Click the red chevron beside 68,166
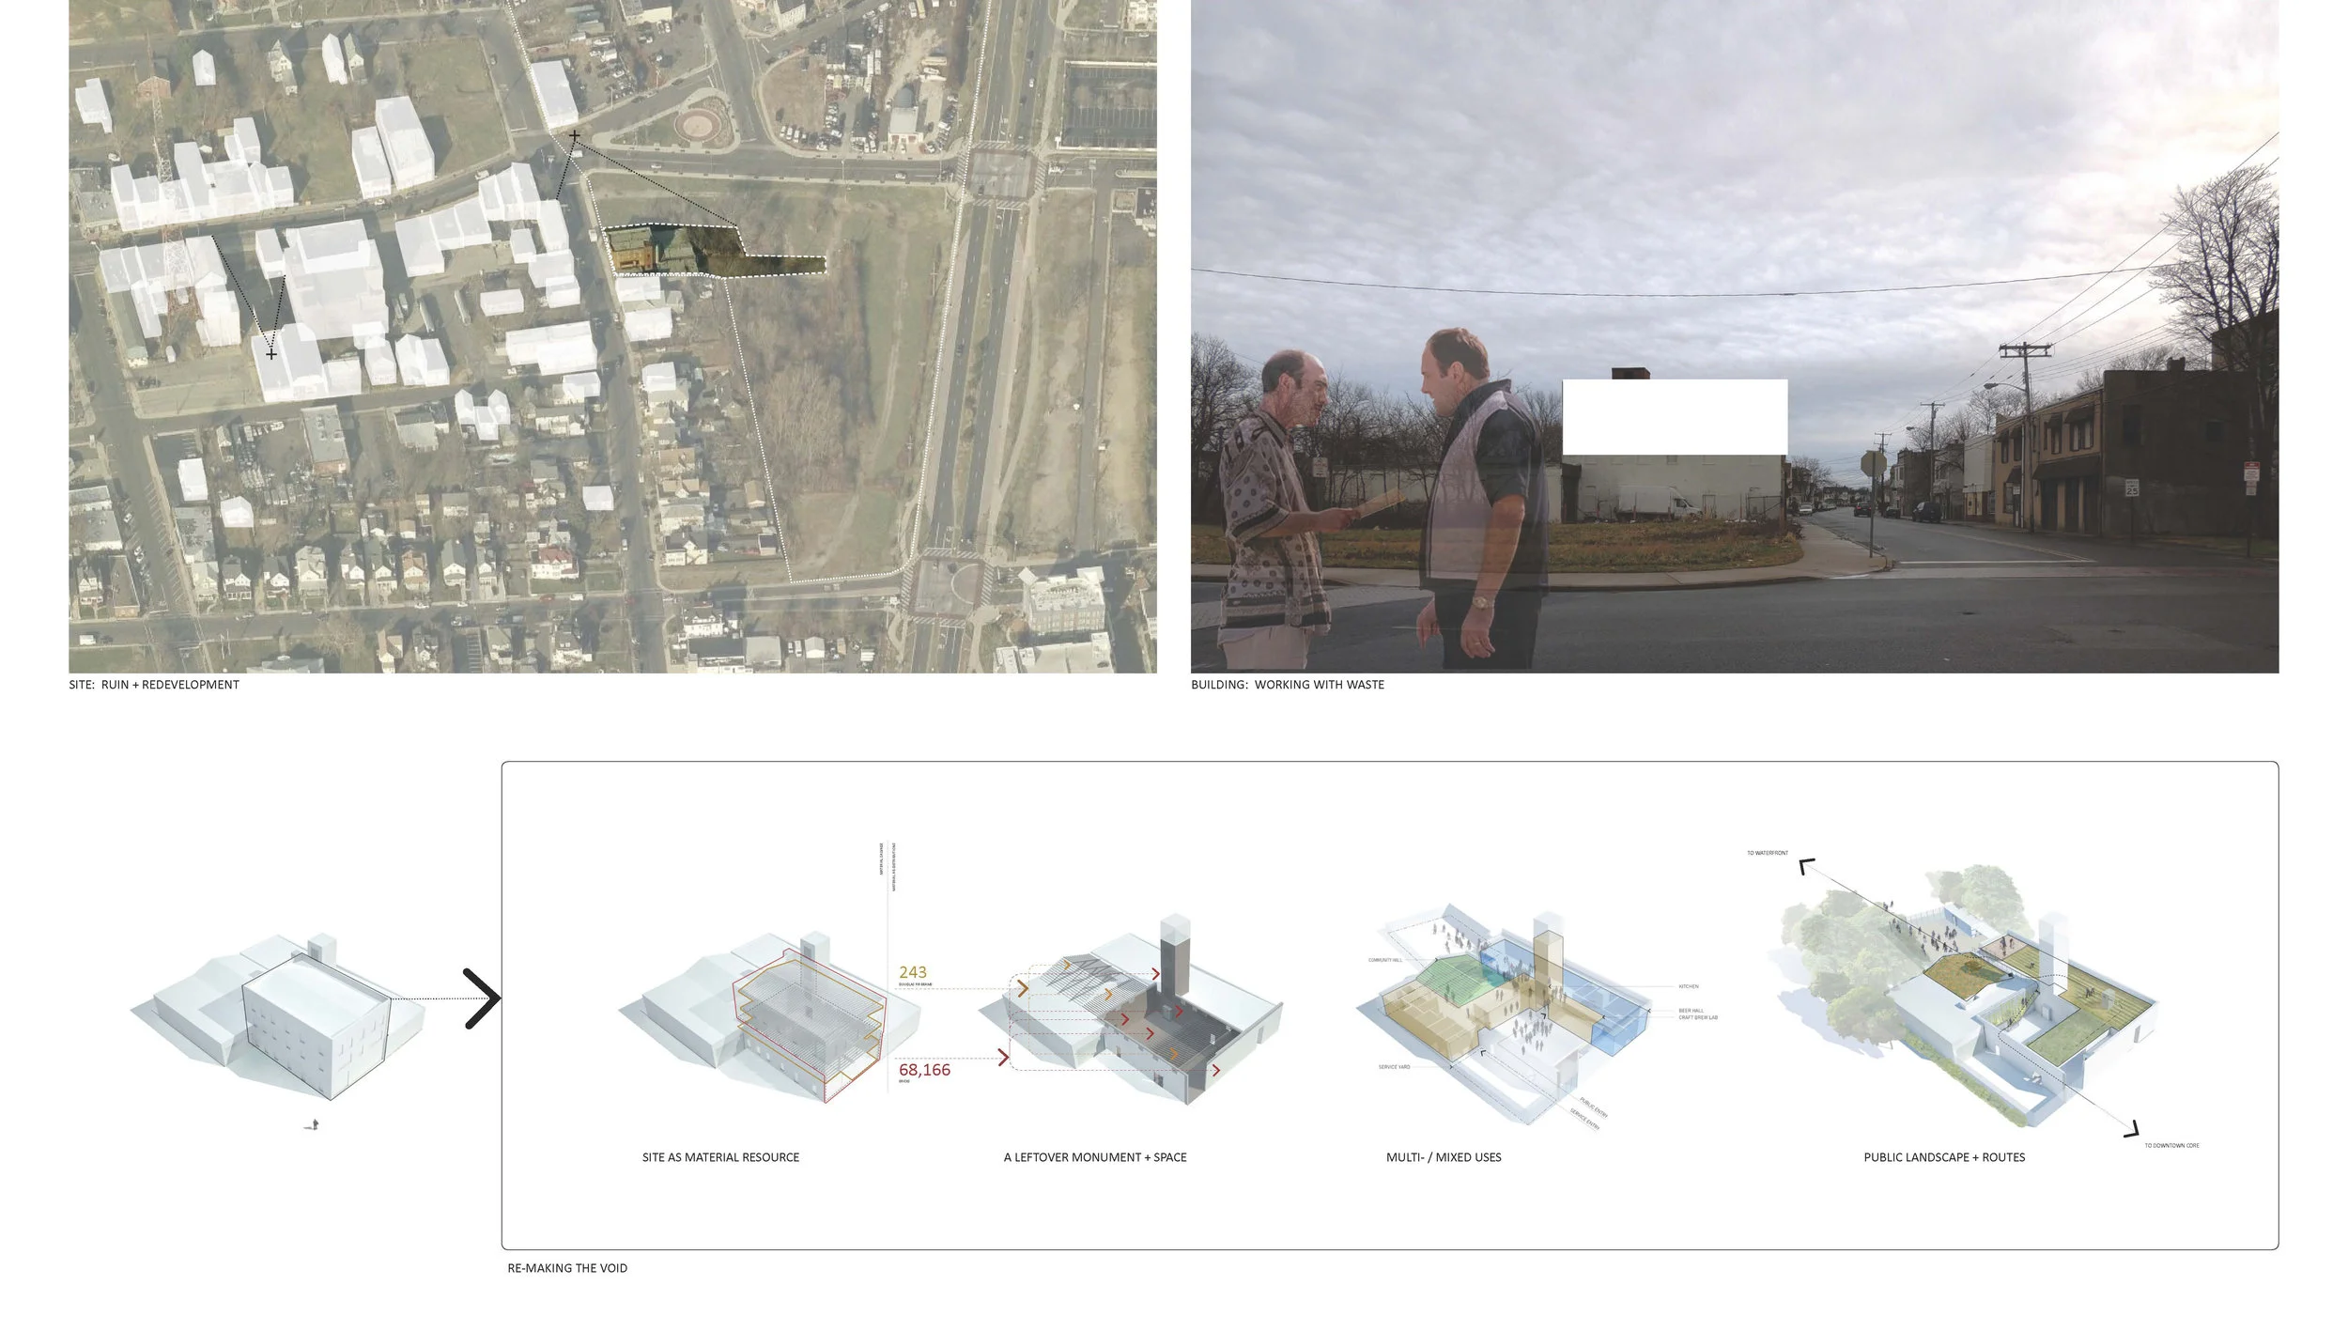The image size is (2348, 1331). [1003, 1058]
